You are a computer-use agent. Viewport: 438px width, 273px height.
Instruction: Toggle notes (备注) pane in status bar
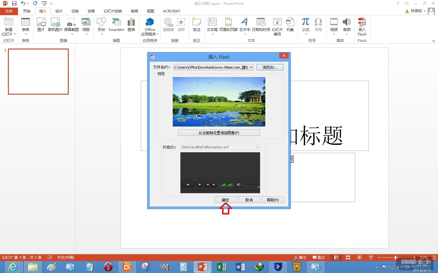point(300,258)
